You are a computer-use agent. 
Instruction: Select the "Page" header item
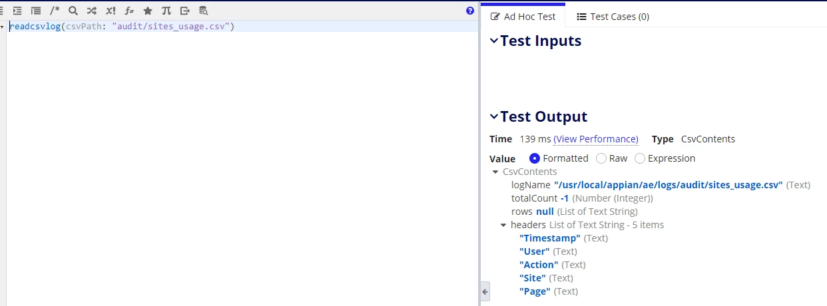[535, 291]
